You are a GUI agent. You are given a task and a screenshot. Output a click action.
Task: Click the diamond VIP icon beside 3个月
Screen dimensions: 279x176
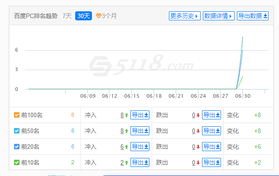tap(98, 16)
